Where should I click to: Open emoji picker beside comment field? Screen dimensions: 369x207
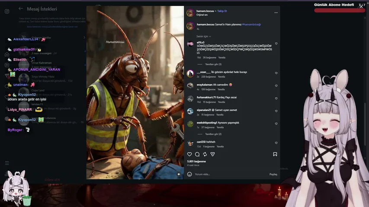189,174
